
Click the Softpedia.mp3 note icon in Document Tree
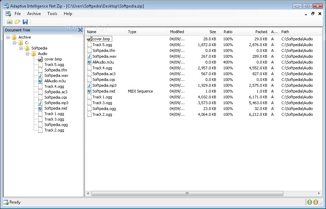click(x=40, y=103)
